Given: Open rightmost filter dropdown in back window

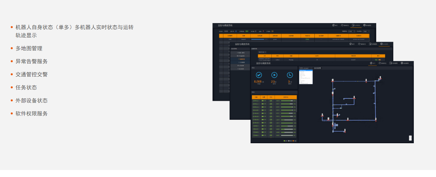Looking at the screenshot, I should pyautogui.click(x=366, y=31).
